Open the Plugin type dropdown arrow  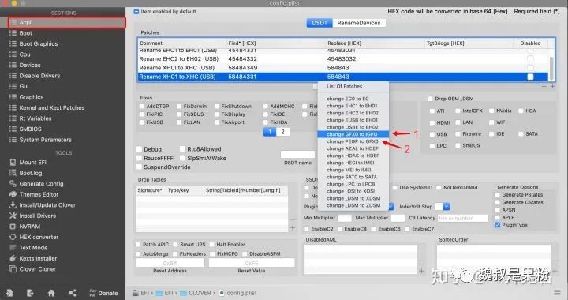[x=391, y=207]
